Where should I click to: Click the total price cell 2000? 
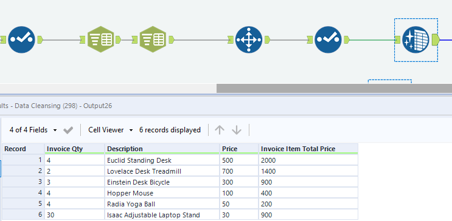[x=308, y=160]
